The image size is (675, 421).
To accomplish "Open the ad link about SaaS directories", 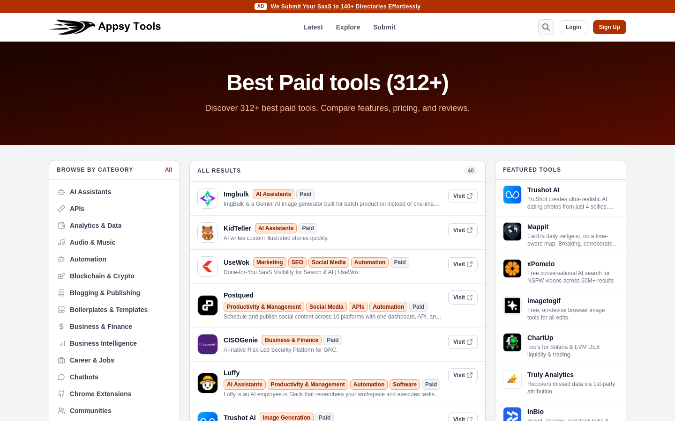I will pyautogui.click(x=345, y=7).
